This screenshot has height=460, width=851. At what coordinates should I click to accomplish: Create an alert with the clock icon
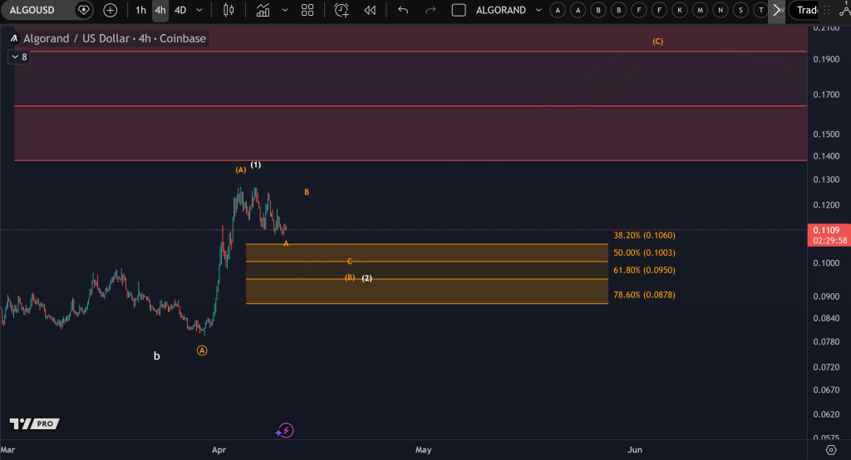click(342, 10)
